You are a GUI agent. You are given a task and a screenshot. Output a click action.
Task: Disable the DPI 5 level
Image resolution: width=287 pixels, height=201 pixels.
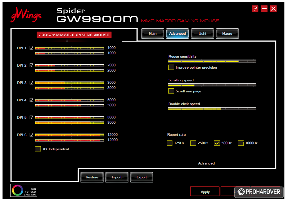click(32, 118)
